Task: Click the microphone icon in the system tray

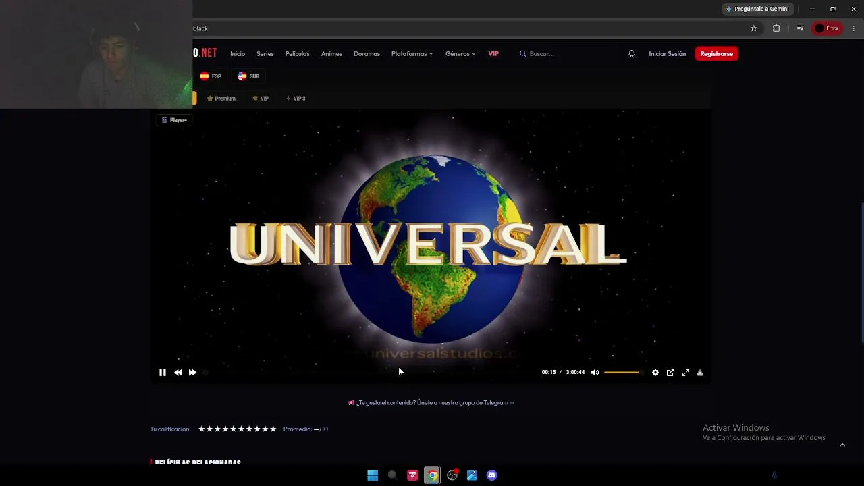Action: [x=774, y=475]
